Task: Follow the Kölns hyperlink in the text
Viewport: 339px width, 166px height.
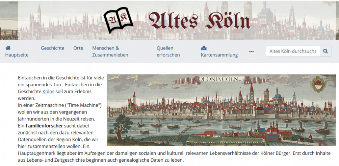Action: coord(48,92)
